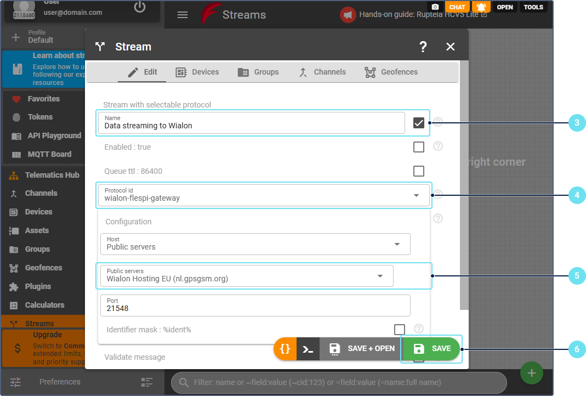
Task: Toggle the sidebar list view icon
Action: (147, 382)
